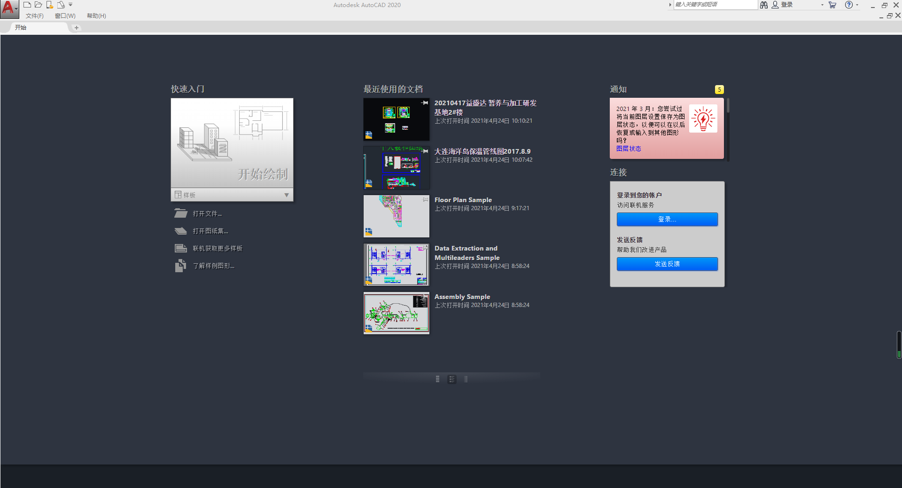The height and width of the screenshot is (488, 902).
Task: Switch recent documents to list text view
Action: (466, 379)
